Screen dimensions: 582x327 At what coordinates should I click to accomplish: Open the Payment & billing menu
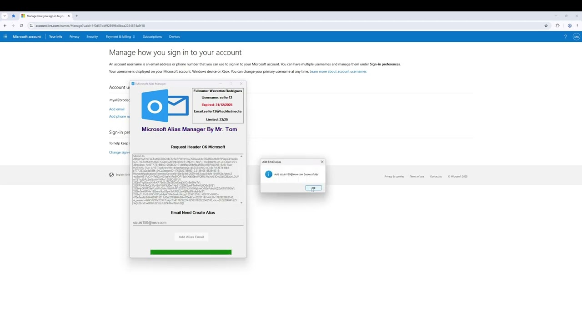click(x=120, y=36)
